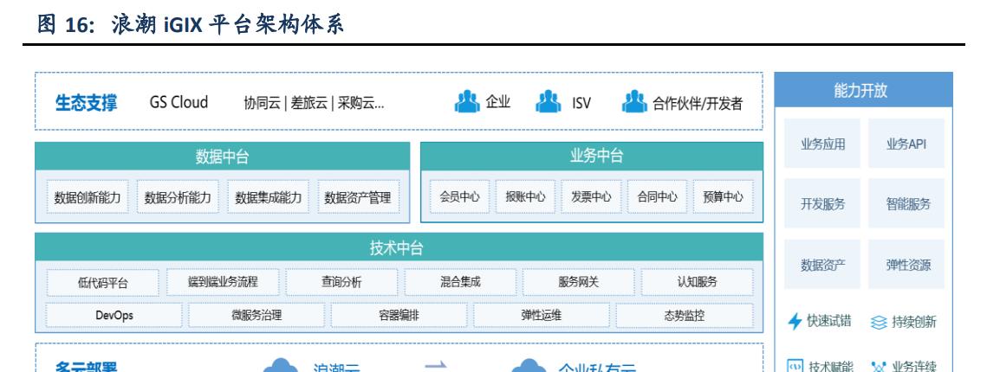Click the 数据创新能力 box
Image resolution: width=987 pixels, height=372 pixels.
pyautogui.click(x=88, y=197)
